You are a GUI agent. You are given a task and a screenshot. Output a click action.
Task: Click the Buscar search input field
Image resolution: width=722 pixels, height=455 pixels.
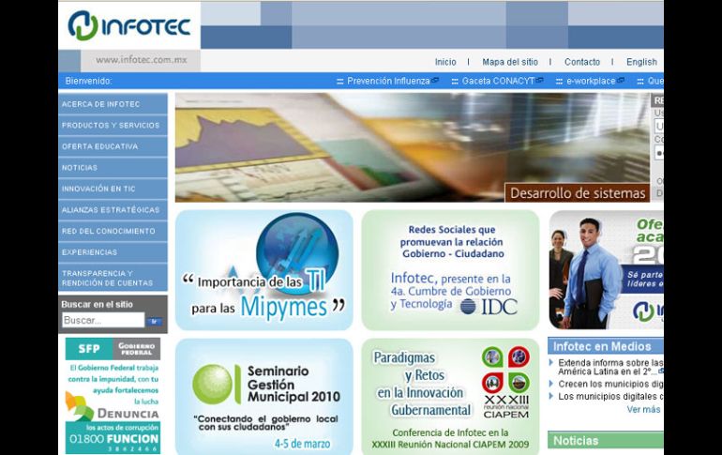click(103, 321)
